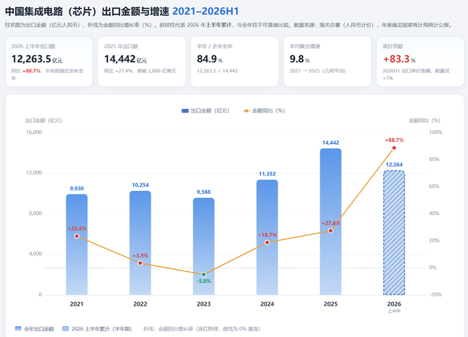Select the 2024 line data point +18.7%

[x=267, y=243]
